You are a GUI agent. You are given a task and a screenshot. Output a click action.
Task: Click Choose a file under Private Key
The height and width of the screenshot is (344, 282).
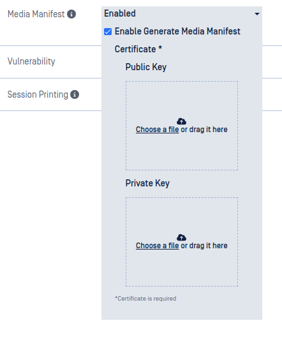click(157, 246)
